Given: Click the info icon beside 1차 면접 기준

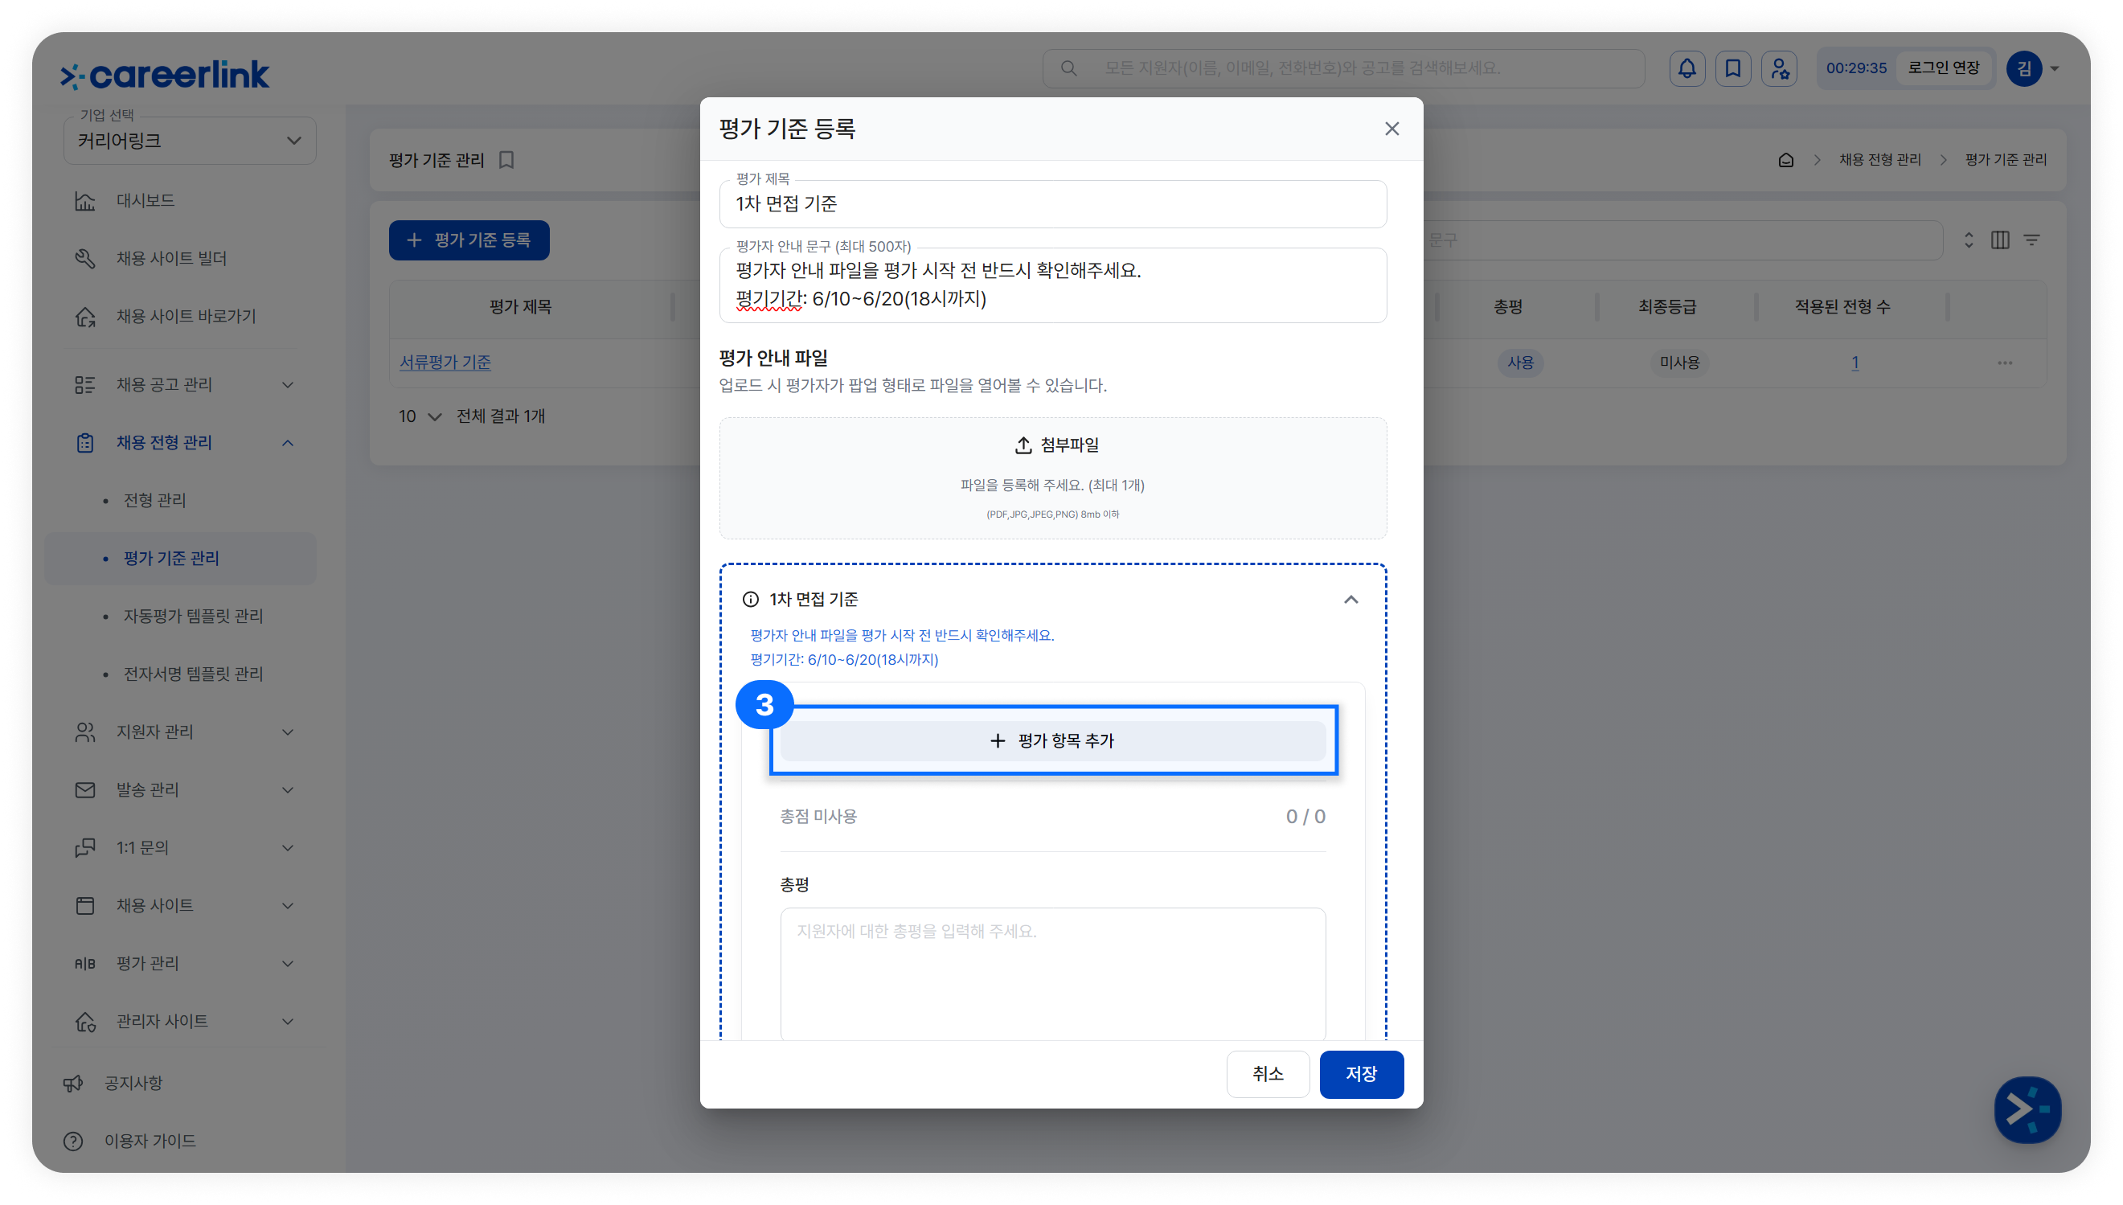Looking at the screenshot, I should (x=751, y=599).
